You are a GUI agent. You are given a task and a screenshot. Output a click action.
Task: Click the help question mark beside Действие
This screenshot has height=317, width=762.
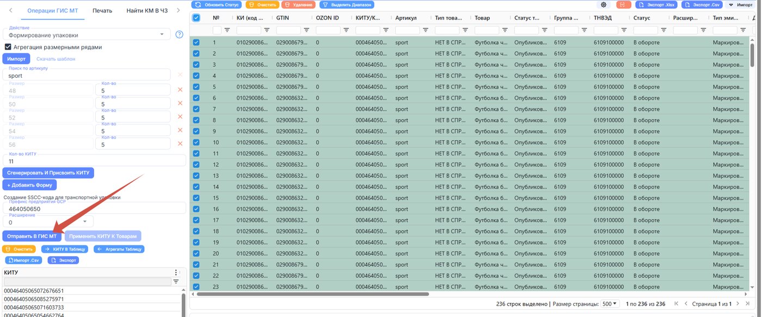coord(179,35)
